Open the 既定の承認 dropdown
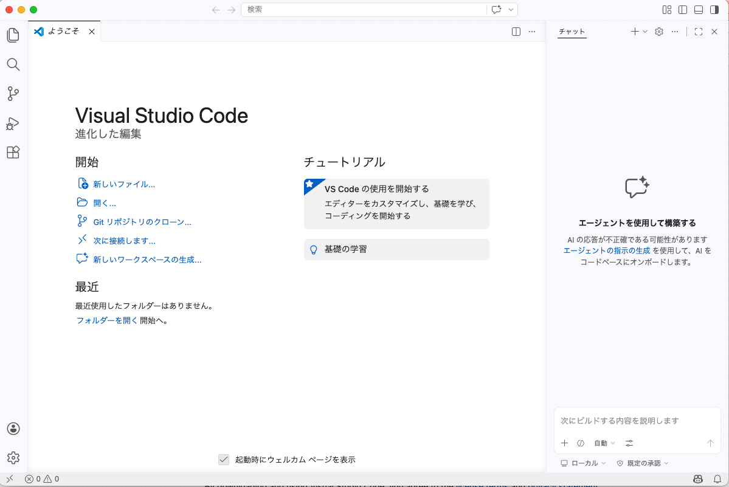This screenshot has height=487, width=729. (643, 463)
